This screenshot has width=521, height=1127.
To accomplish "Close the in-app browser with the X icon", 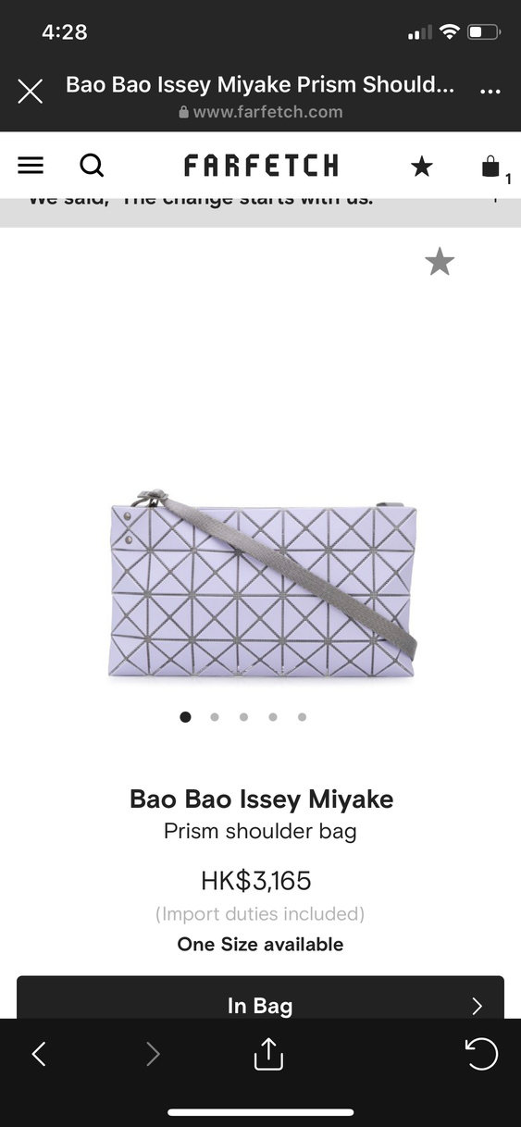I will [x=31, y=91].
